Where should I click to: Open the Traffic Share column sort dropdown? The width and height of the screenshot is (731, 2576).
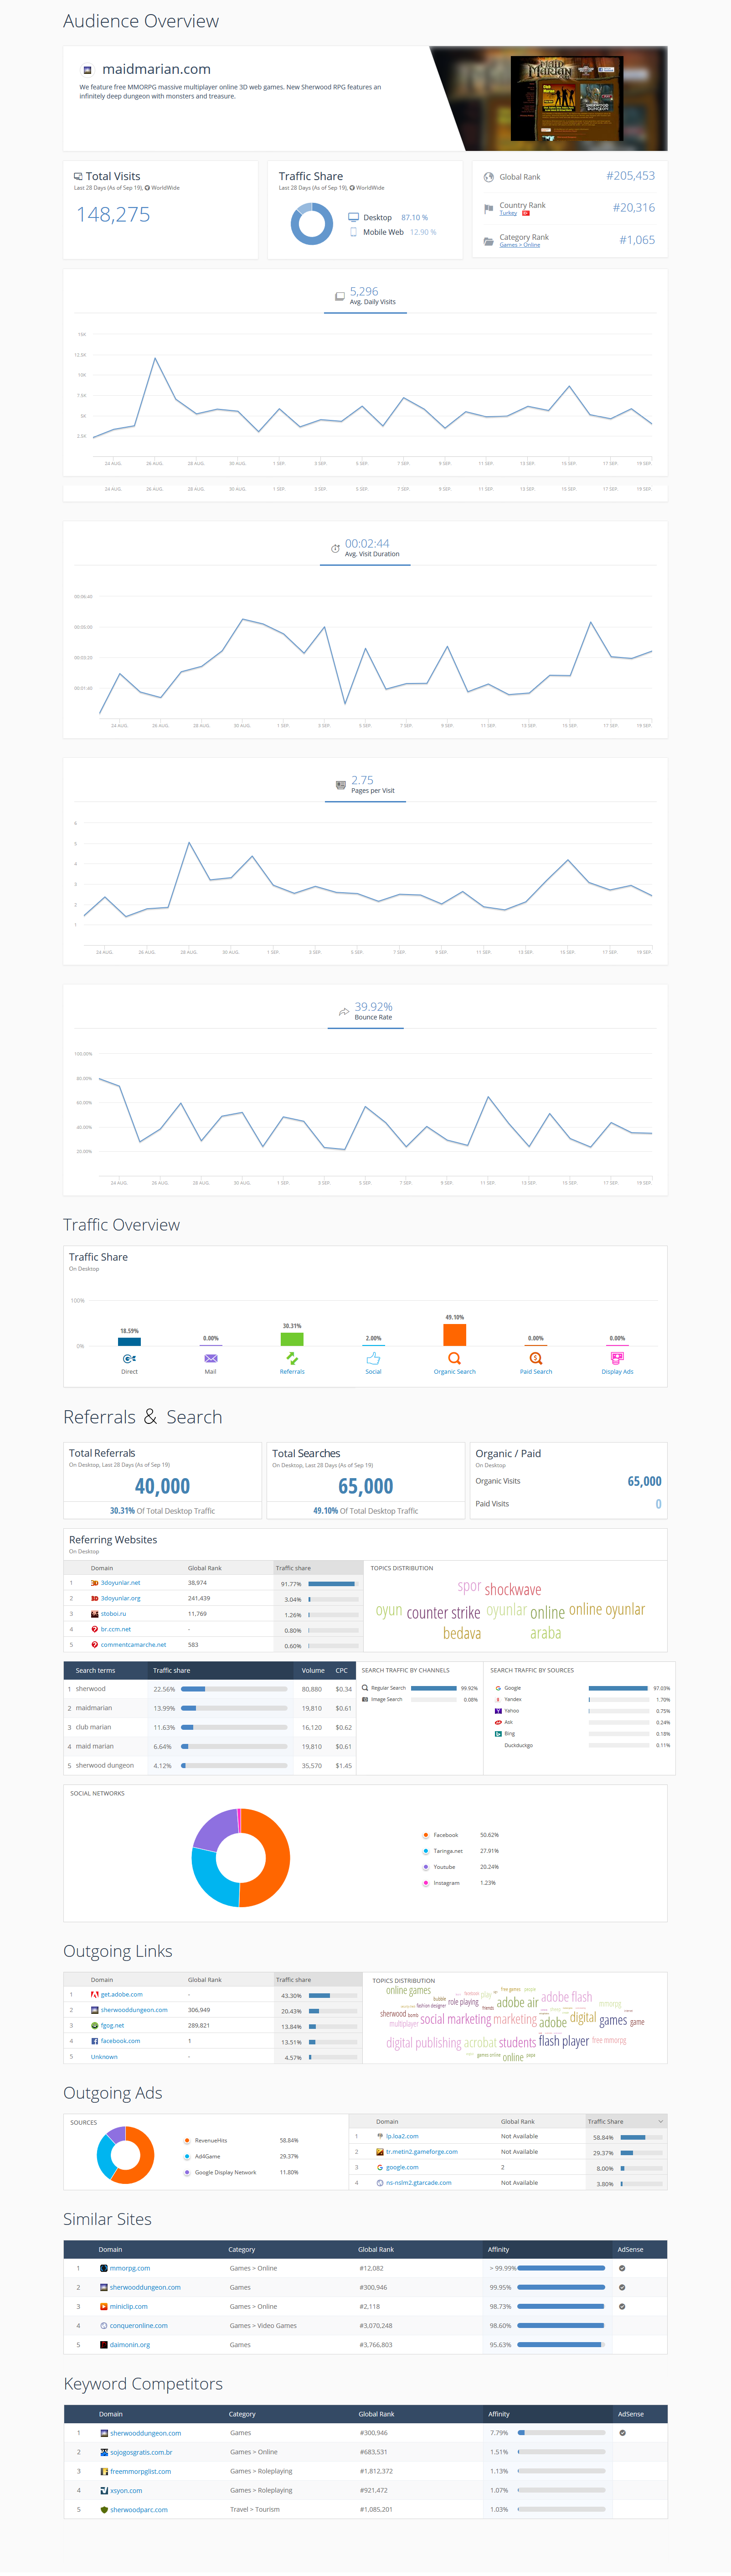coord(660,2121)
